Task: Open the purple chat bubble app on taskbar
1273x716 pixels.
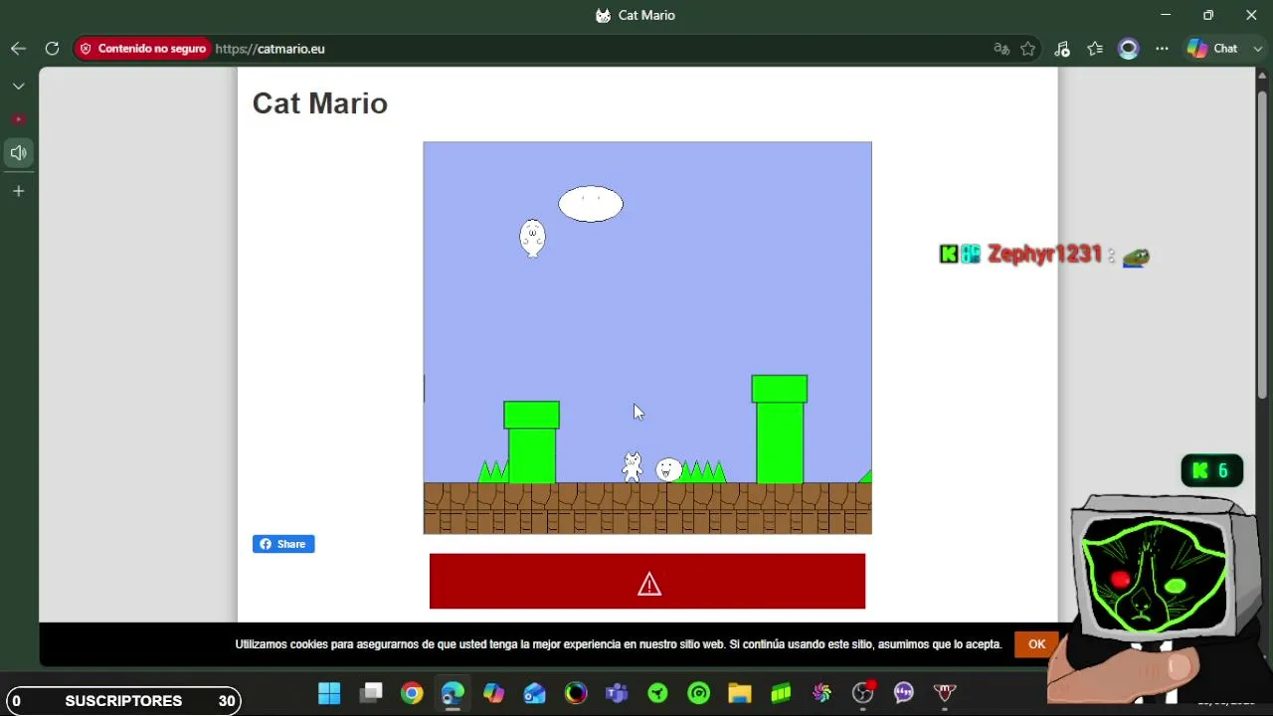Action: pyautogui.click(x=904, y=693)
